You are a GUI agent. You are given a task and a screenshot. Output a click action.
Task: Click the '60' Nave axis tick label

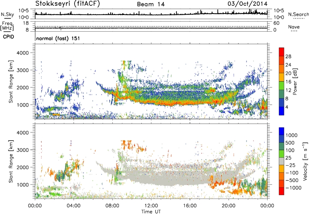(276, 23)
